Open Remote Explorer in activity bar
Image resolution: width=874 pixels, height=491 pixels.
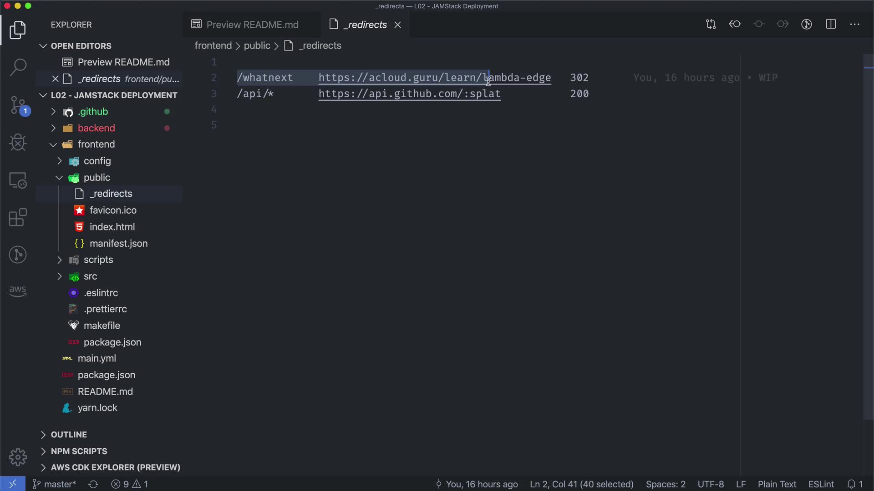click(18, 180)
